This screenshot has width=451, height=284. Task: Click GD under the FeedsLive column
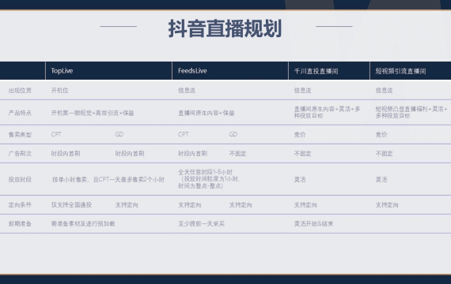(233, 134)
